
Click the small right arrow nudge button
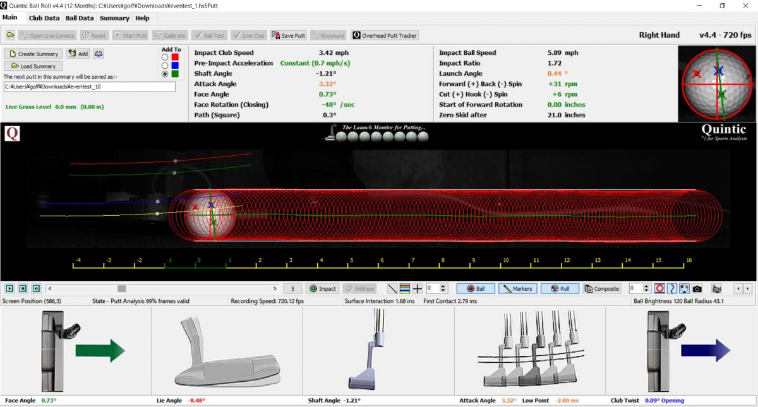(x=747, y=288)
